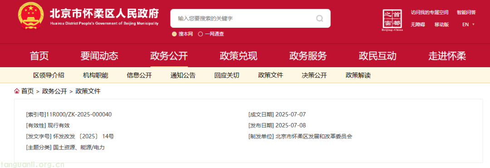Click 访问我的专属空间 link
Viewport: 490px width, 168px height.
coord(430,13)
